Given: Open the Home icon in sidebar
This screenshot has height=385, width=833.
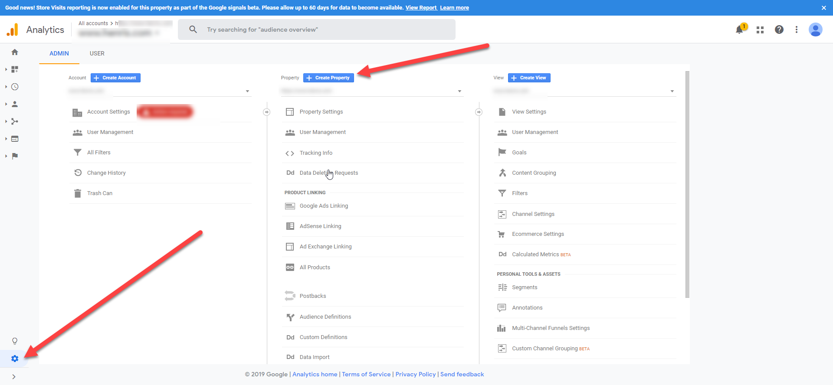Looking at the screenshot, I should 15,52.
